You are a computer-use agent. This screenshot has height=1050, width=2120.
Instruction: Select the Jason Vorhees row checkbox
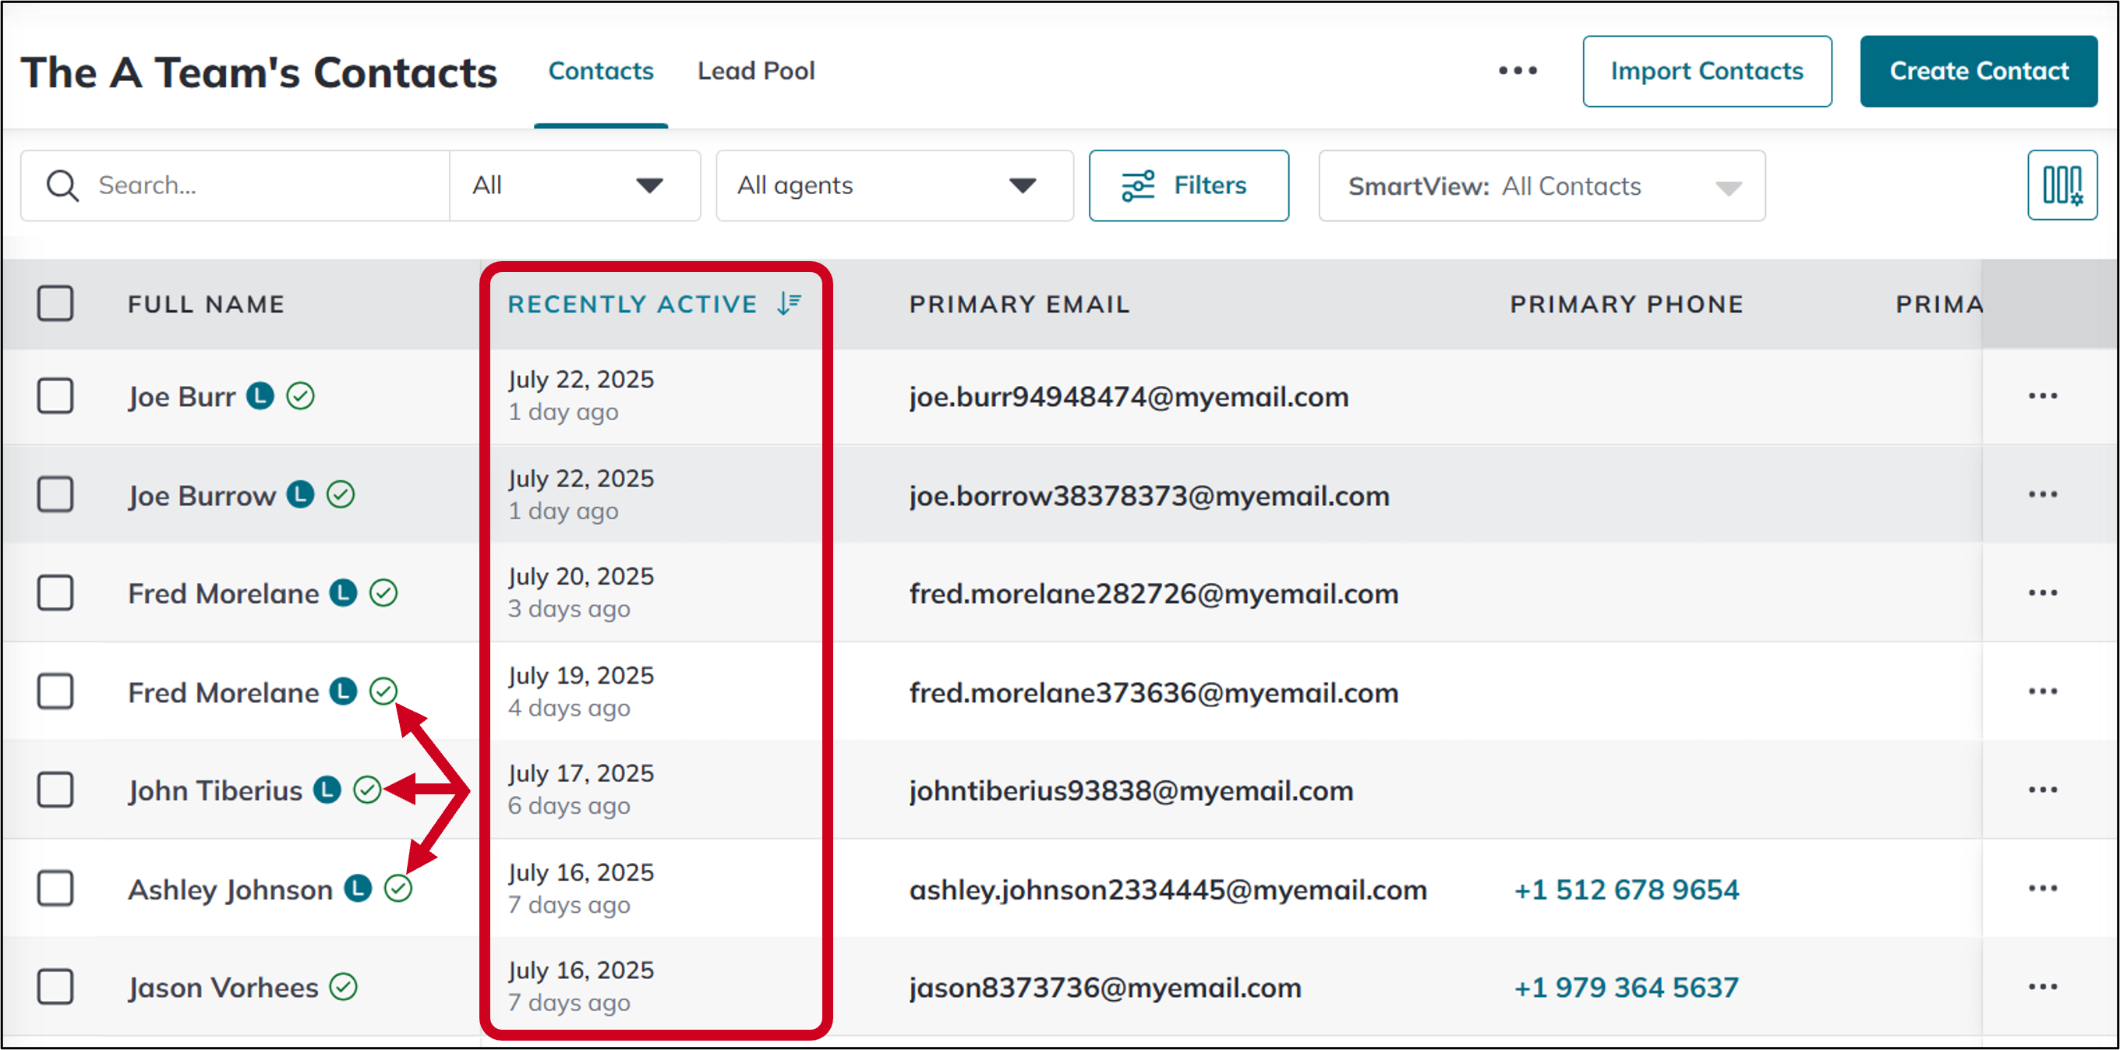pyautogui.click(x=55, y=987)
